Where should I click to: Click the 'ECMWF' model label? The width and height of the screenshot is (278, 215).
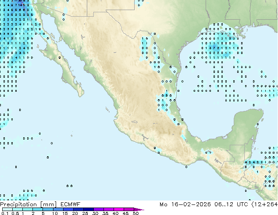(x=71, y=204)
